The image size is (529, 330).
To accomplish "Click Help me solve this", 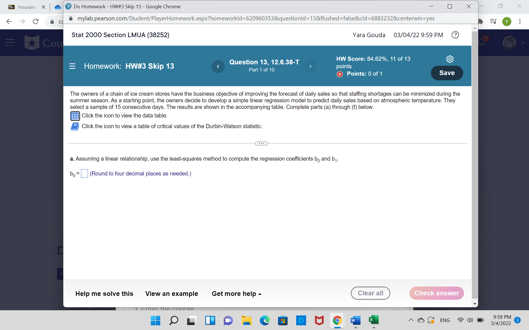I will pyautogui.click(x=104, y=294).
